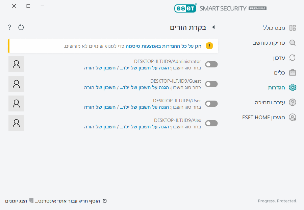Click the Alex account avatar thumbnail
This screenshot has width=304, height=210.
click(x=16, y=123)
